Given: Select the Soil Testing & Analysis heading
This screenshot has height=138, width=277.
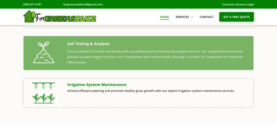Looking at the screenshot, I should tap(88, 44).
